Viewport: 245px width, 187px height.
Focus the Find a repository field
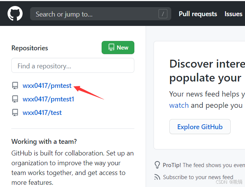(73, 65)
